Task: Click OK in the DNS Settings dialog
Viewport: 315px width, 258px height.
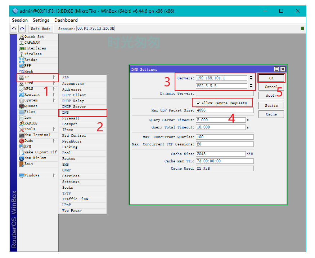Action: [x=271, y=78]
